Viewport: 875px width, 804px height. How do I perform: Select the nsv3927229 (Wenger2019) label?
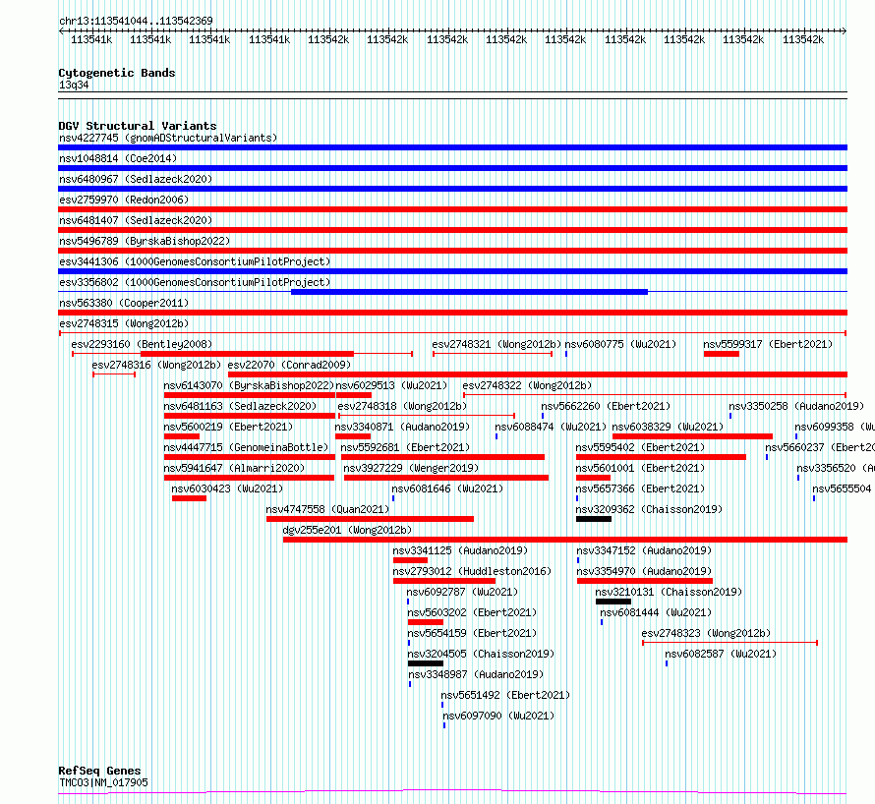[411, 468]
